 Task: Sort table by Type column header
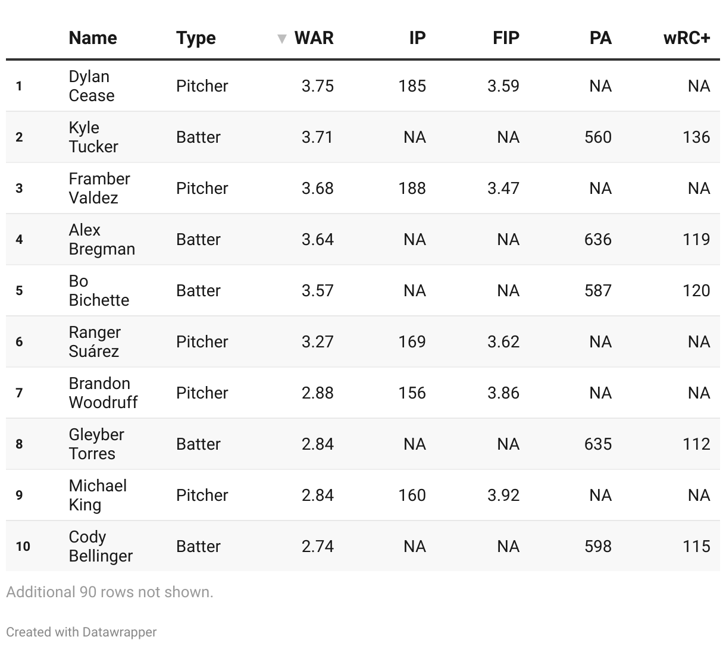tap(196, 38)
